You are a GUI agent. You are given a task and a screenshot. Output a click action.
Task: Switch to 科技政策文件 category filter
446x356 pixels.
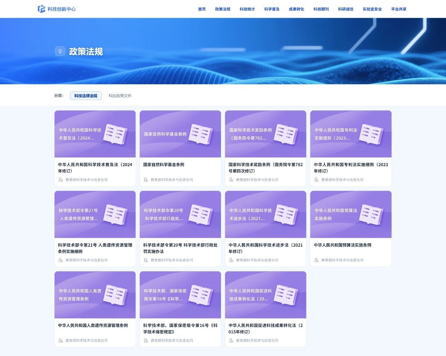(120, 96)
